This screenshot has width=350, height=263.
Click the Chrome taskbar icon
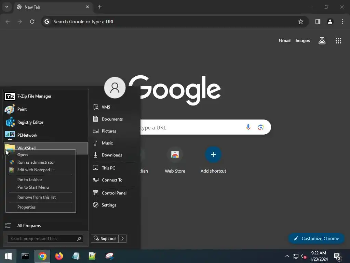(42, 256)
